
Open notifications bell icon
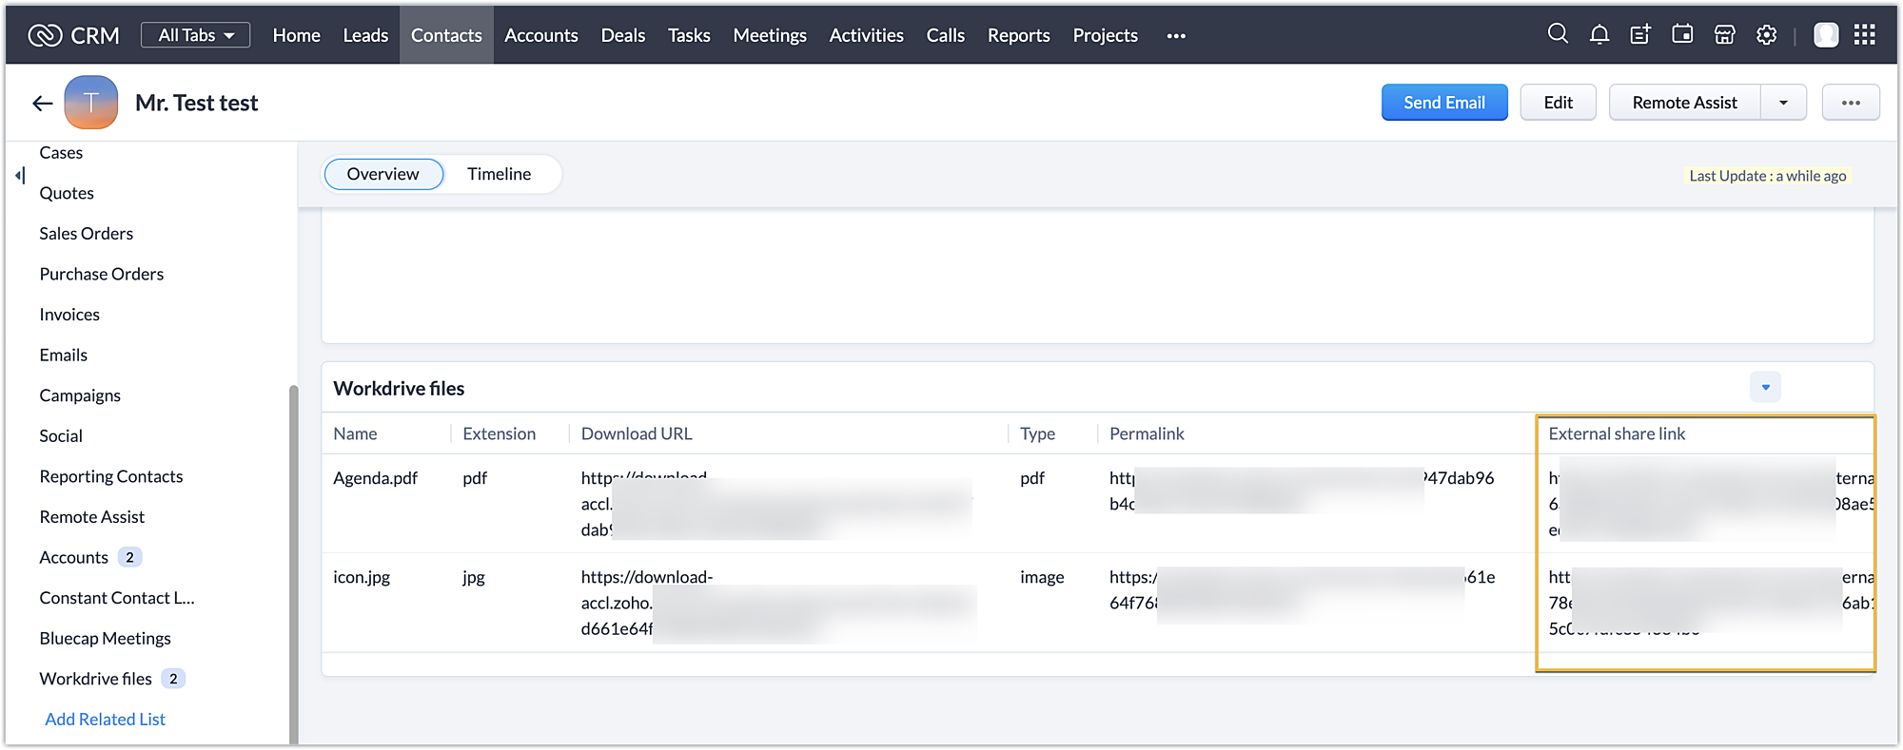tap(1599, 35)
